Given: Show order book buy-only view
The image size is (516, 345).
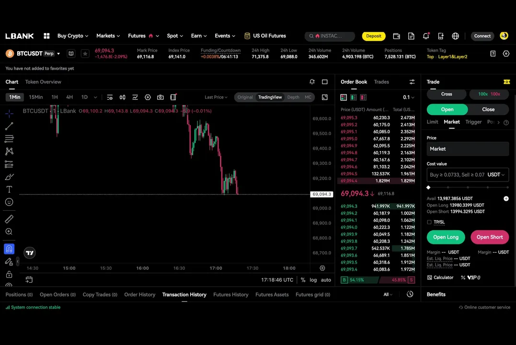Looking at the screenshot, I should (x=354, y=97).
